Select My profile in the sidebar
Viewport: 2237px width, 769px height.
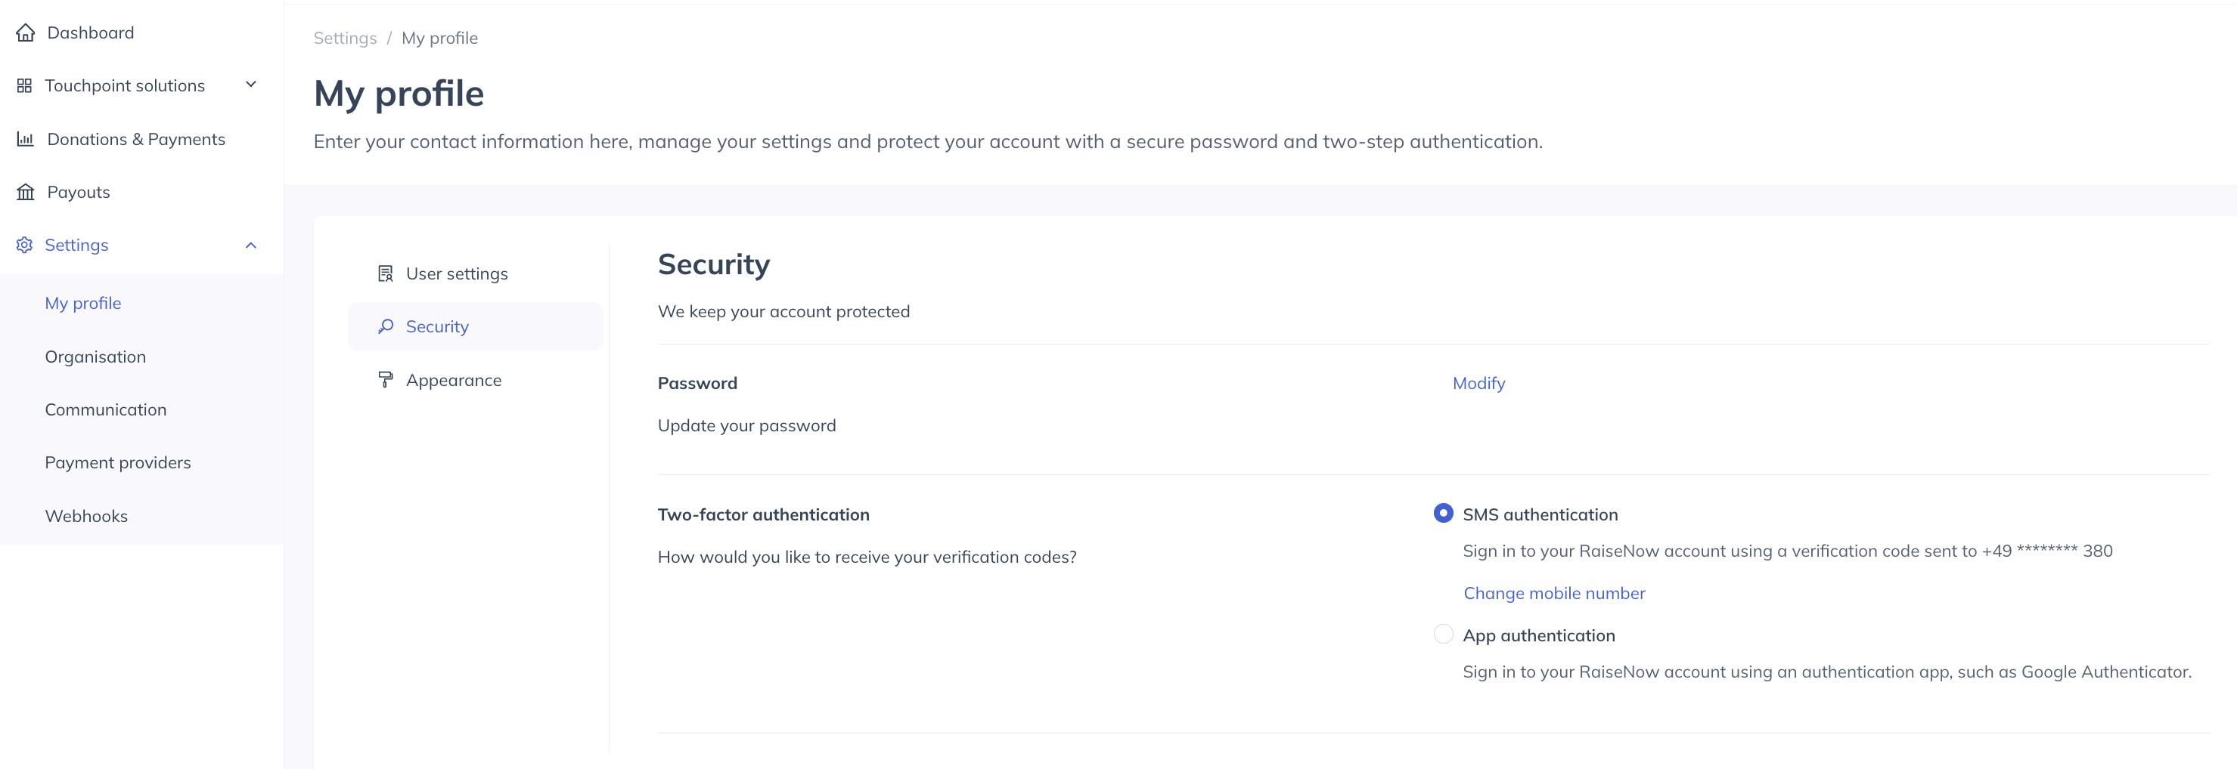(82, 303)
